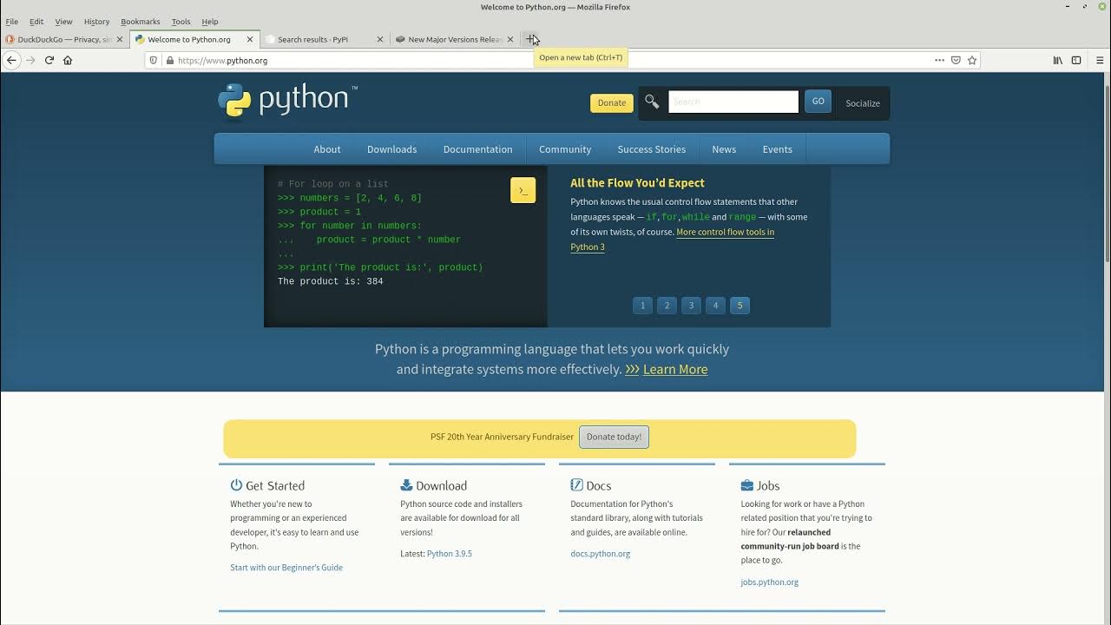Close the DuckDuckGo tab

(x=120, y=39)
